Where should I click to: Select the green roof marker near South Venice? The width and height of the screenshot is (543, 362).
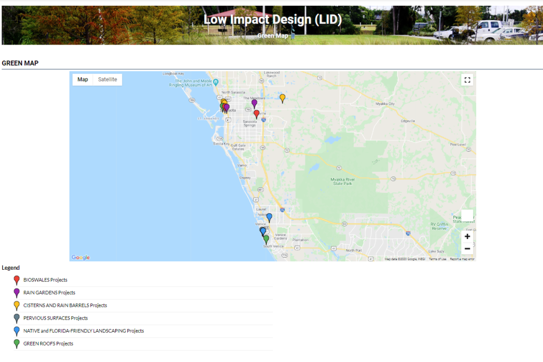[x=266, y=239]
